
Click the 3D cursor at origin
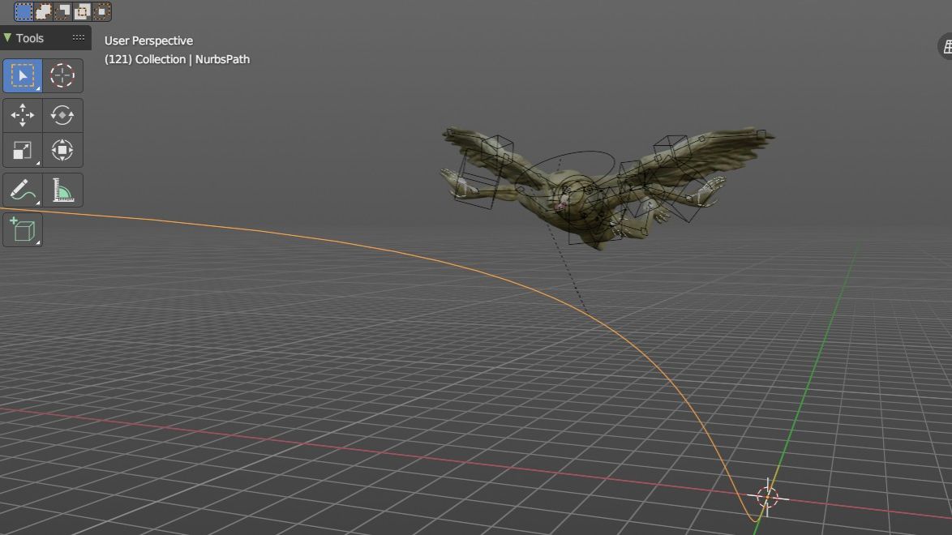coord(767,498)
